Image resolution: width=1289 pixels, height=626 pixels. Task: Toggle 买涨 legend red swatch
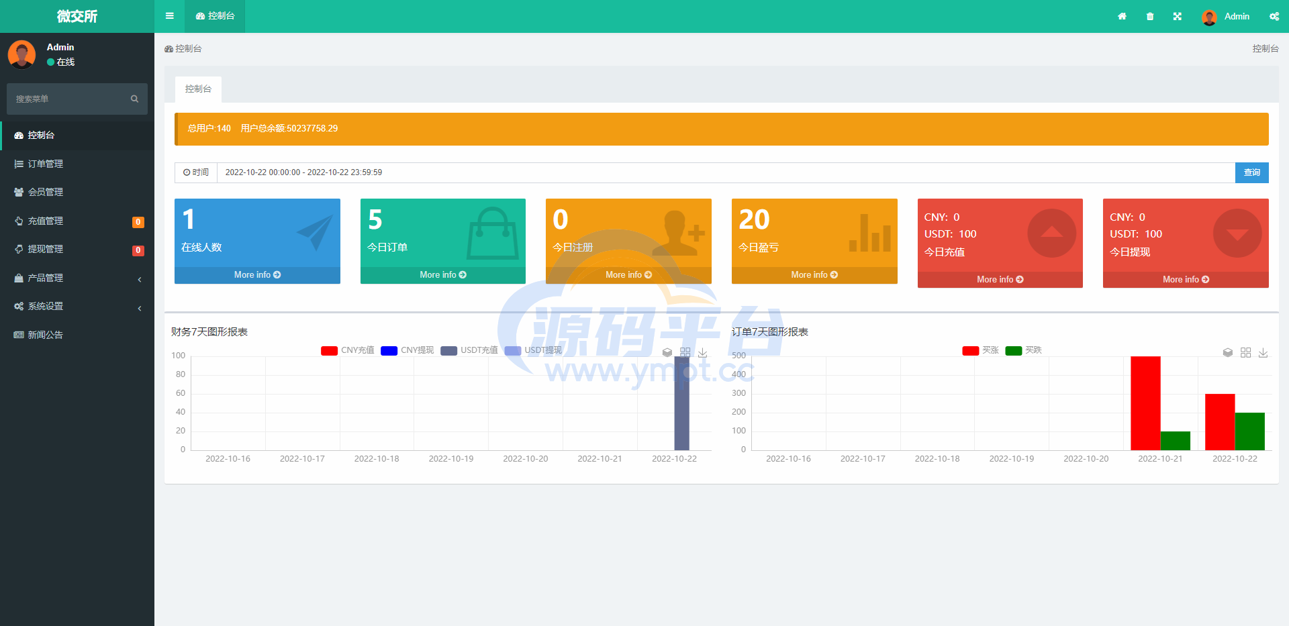point(971,350)
